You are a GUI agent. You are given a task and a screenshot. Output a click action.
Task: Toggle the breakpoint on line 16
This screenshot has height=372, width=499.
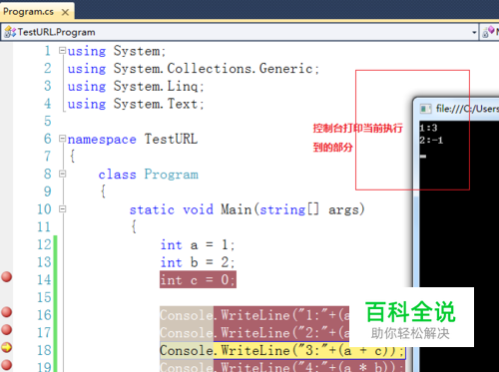click(7, 312)
